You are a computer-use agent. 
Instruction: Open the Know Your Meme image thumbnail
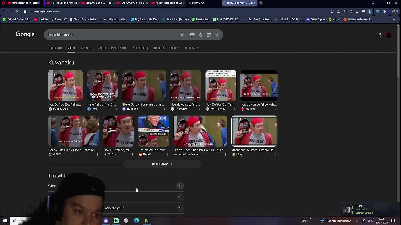[x=200, y=131]
